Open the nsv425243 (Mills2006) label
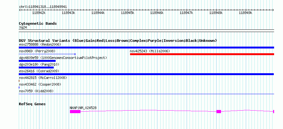Viewport: 283px width, 129px height. tap(150, 51)
